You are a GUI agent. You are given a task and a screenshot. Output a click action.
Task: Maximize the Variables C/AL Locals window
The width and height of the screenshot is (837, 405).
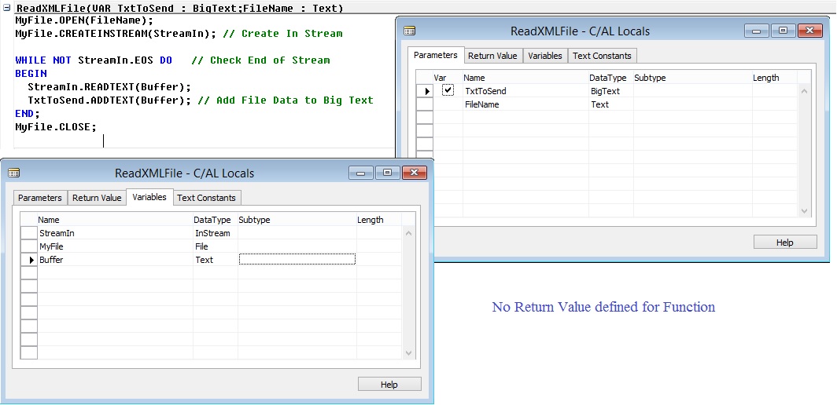(387, 173)
